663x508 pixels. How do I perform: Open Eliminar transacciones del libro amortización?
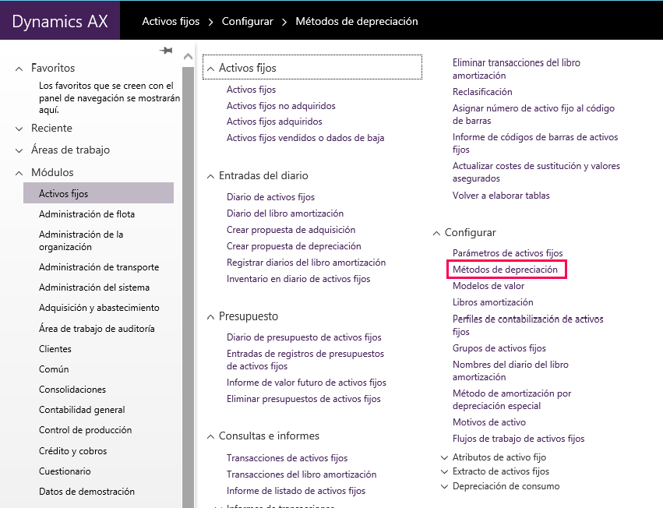point(517,69)
